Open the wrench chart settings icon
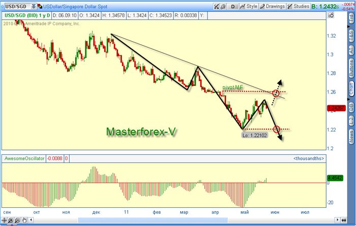The height and width of the screenshot is (226, 356). [223, 6]
